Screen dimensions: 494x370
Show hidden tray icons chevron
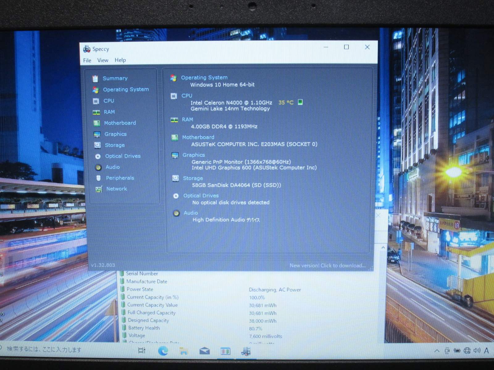click(x=437, y=351)
